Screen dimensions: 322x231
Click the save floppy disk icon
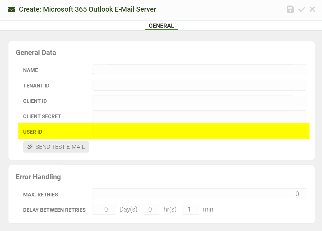pyautogui.click(x=290, y=9)
